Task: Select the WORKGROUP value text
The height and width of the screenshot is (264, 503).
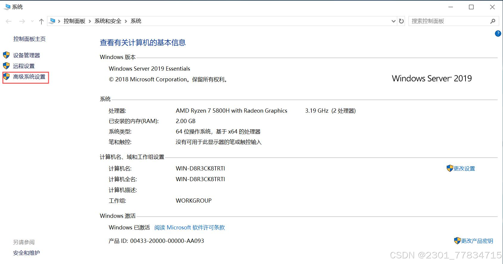Action: point(194,201)
